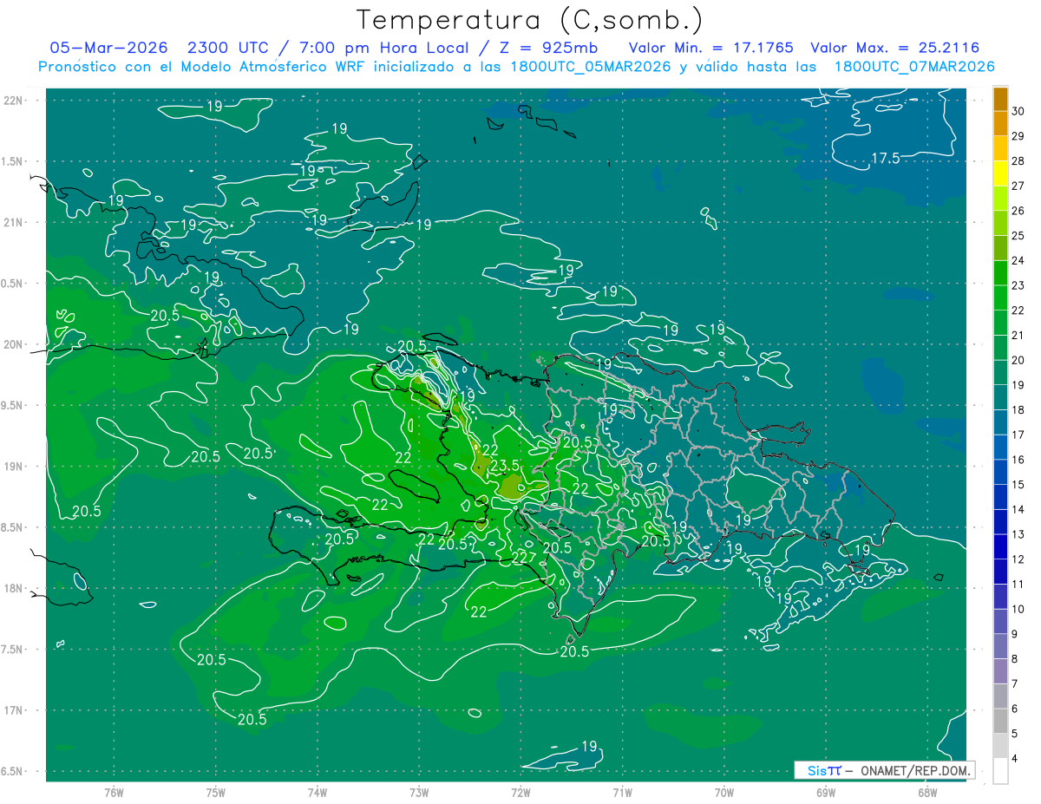
Task: Pick the yellow swatch between 27 and 28
Action: (x=1000, y=173)
